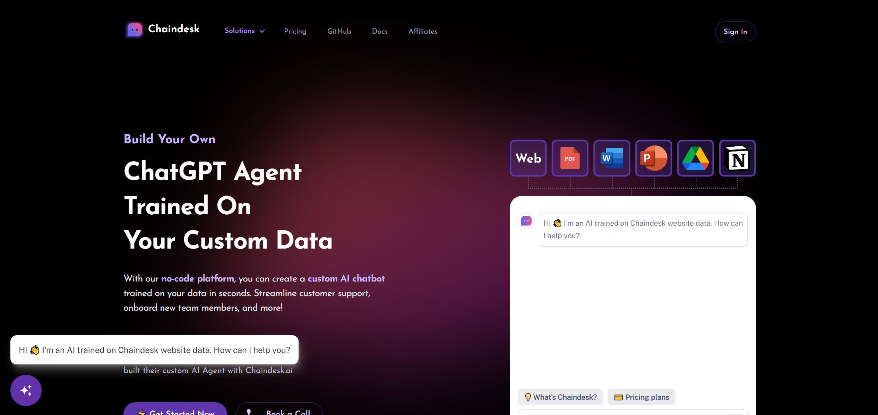Viewport: 878px width, 415px height.
Task: Click the Microsoft Word integration icon
Action: coord(612,158)
